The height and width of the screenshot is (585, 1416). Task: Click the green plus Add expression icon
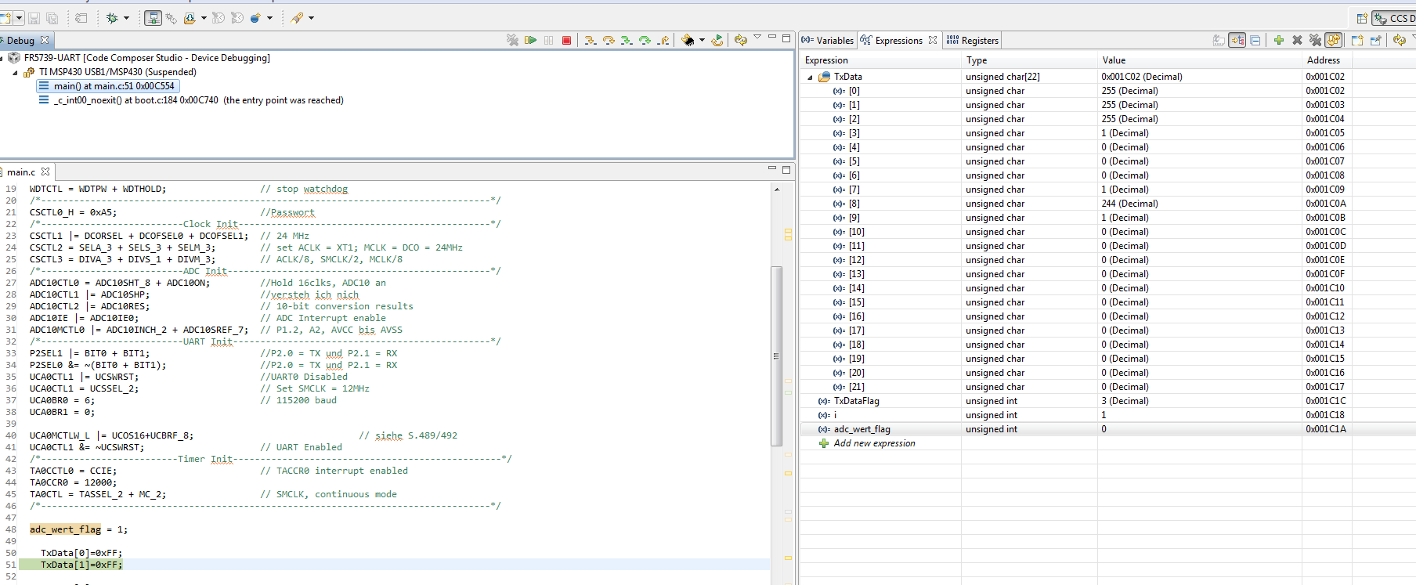point(1278,40)
